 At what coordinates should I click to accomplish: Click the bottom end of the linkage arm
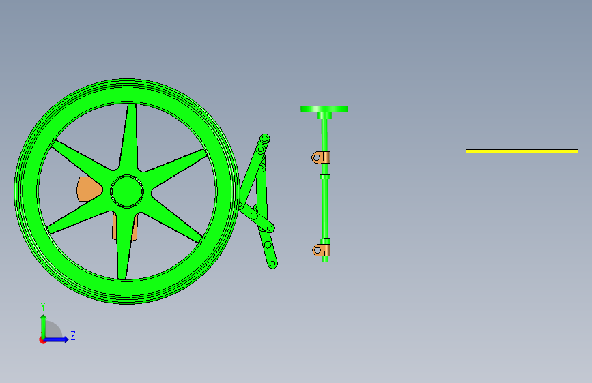point(272,264)
